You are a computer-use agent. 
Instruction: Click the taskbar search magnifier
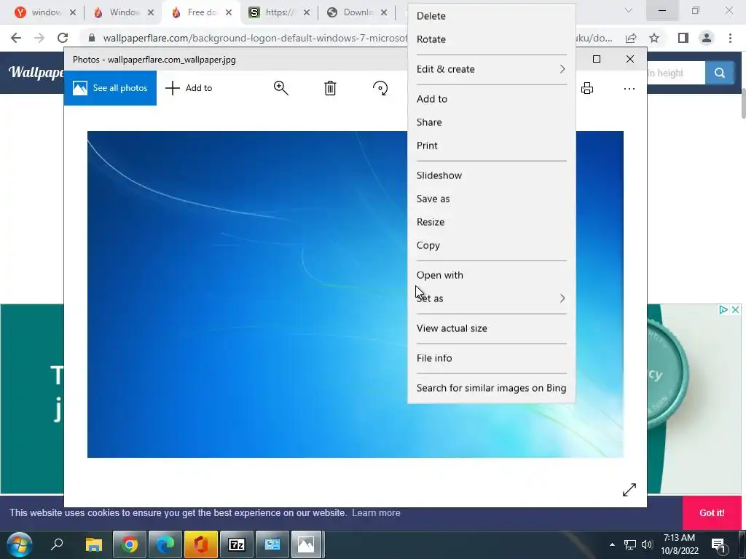(x=57, y=544)
